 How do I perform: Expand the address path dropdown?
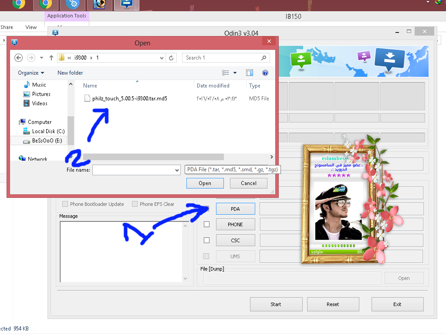[x=162, y=58]
